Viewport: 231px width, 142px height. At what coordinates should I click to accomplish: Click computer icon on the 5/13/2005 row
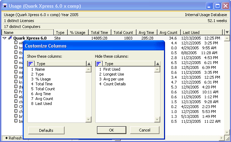(x=16, y=116)
